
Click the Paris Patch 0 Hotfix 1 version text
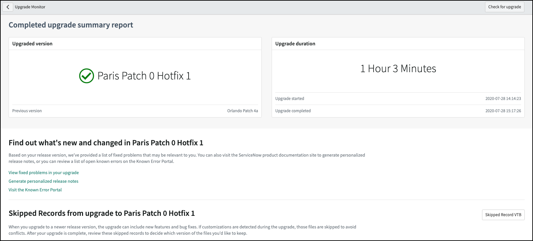144,76
